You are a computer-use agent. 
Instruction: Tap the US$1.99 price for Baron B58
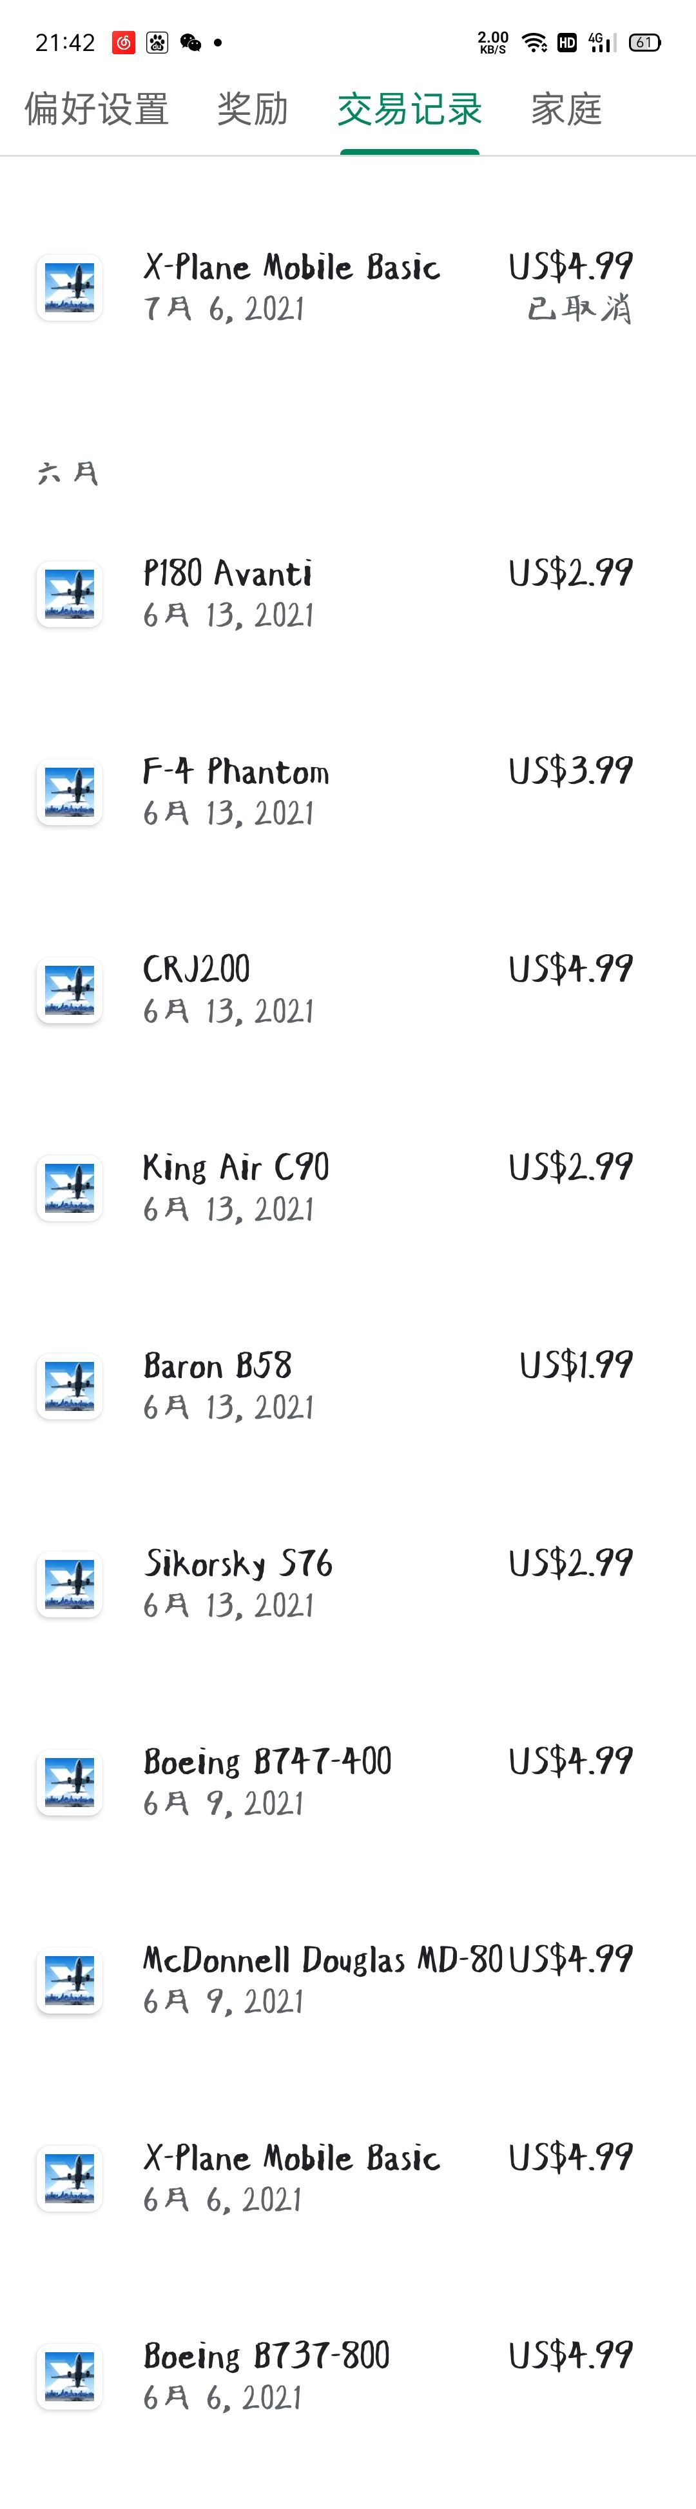pyautogui.click(x=576, y=1364)
